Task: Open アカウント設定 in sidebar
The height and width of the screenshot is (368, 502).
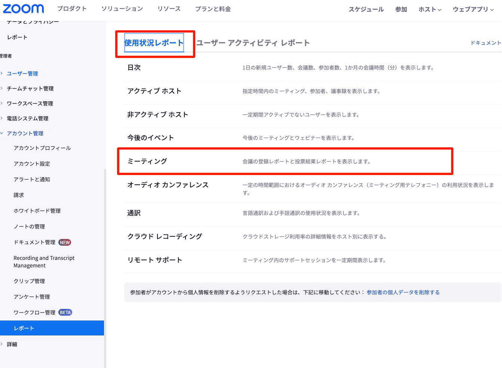Action: (x=32, y=164)
